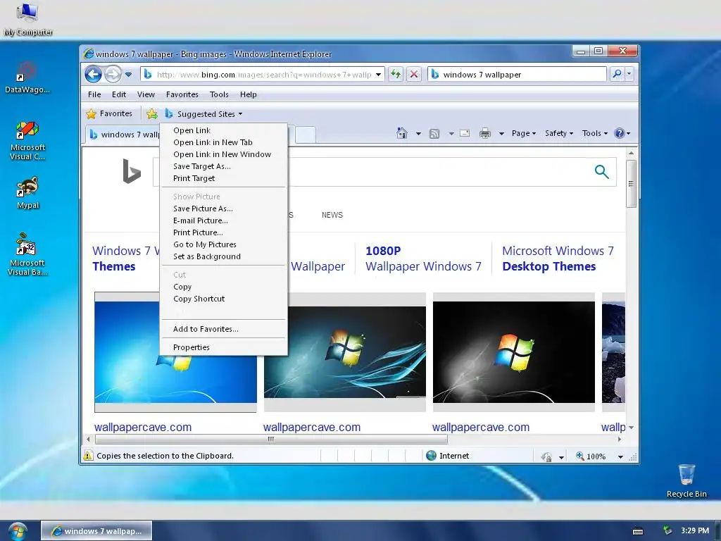Choose Go to My Pictures
The image size is (721, 541).
click(223, 244)
